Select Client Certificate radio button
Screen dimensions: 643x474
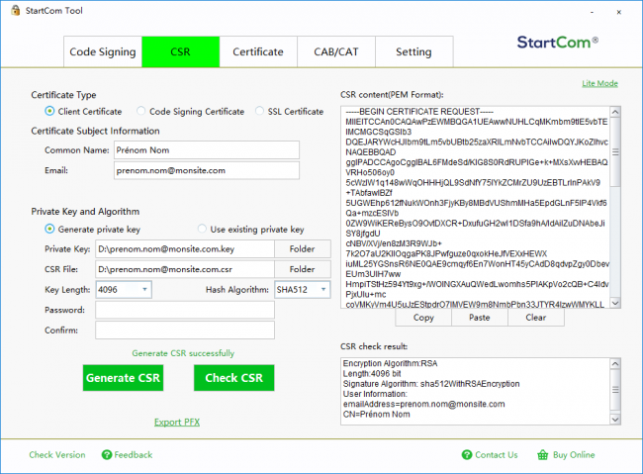[49, 111]
